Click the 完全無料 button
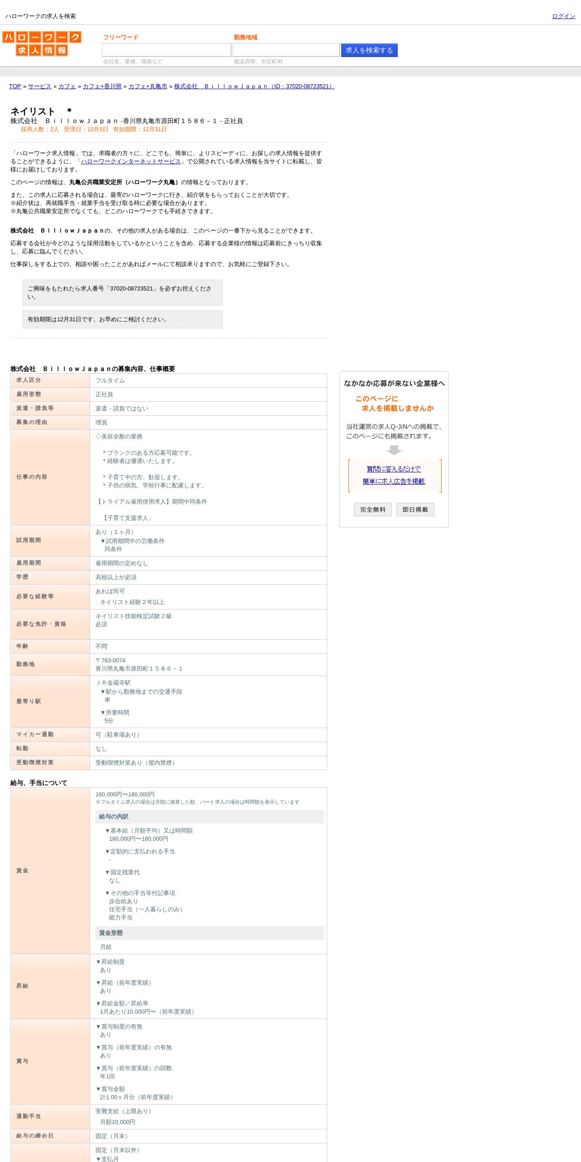 [373, 510]
